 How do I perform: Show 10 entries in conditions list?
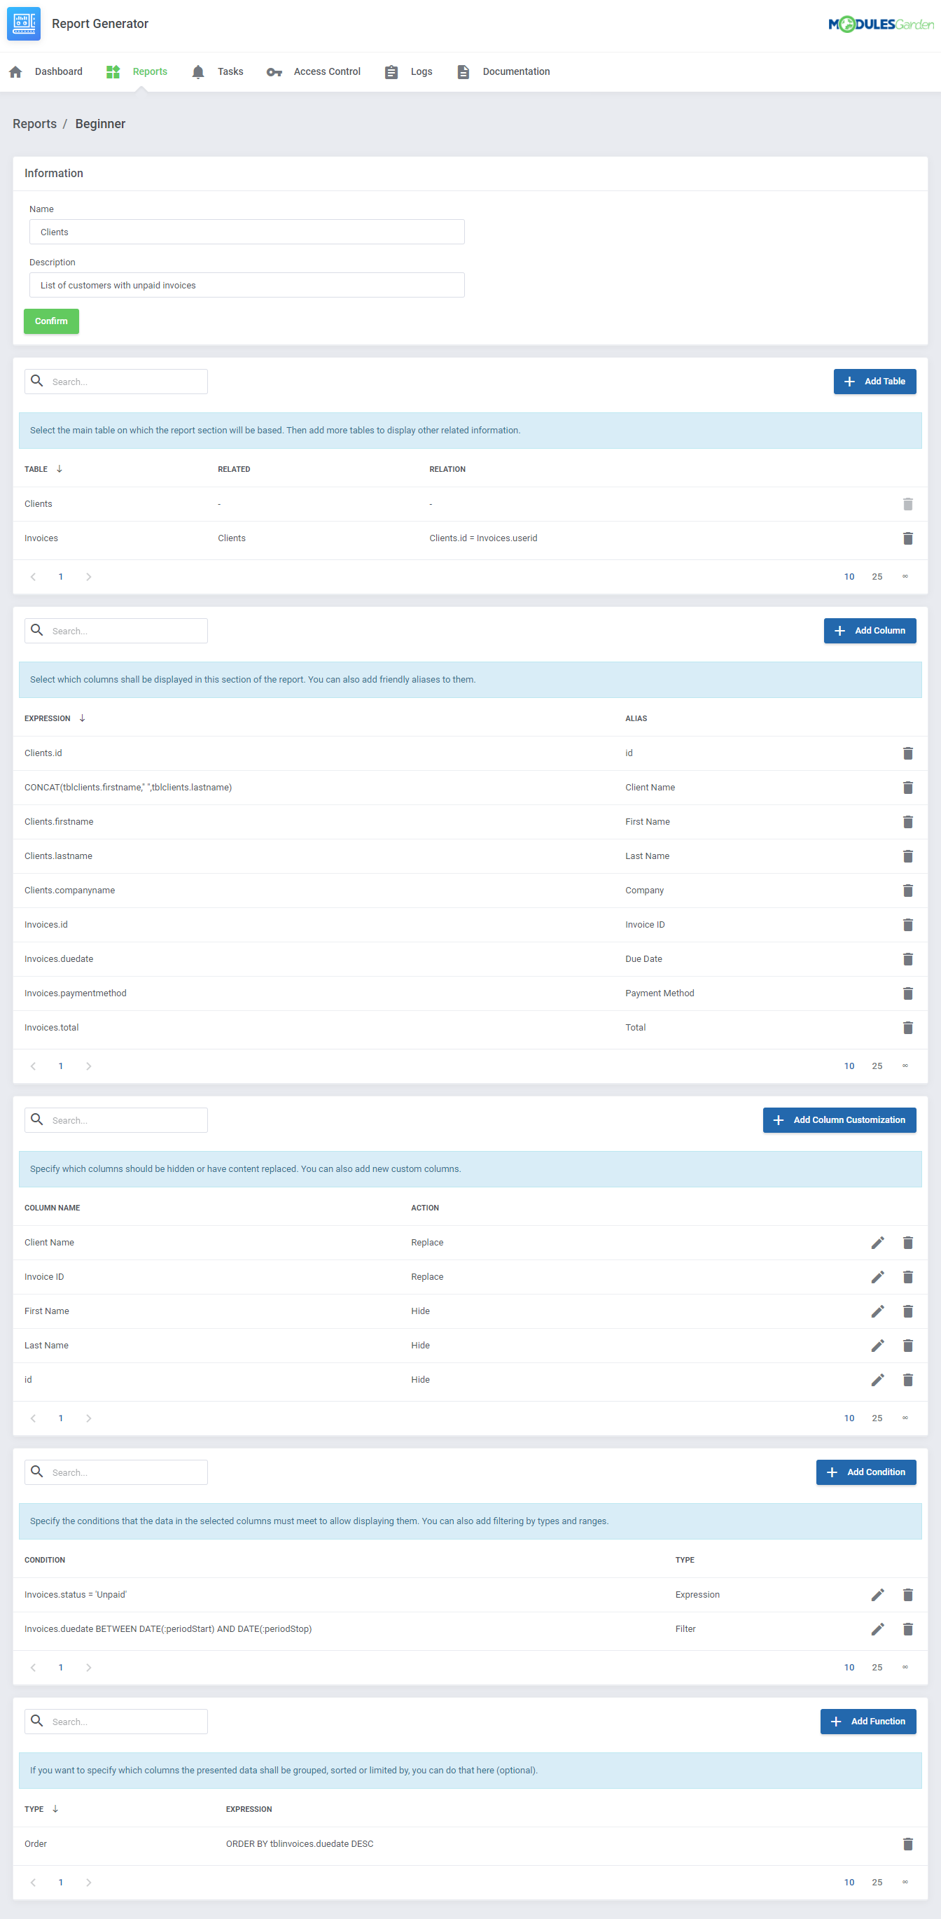(x=849, y=1667)
